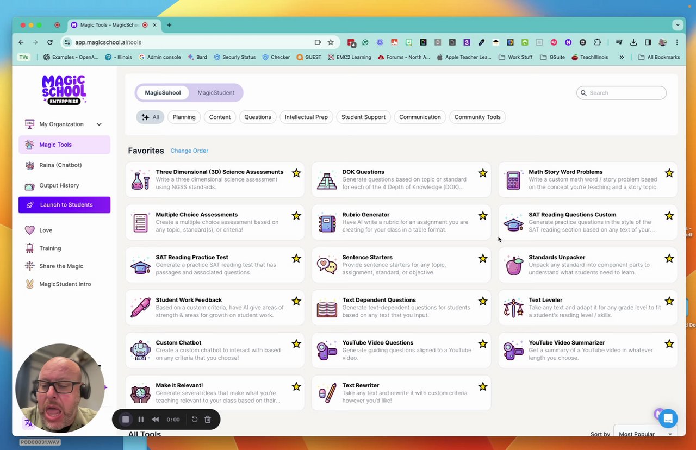Open Custom Chatbot robot icon

click(140, 351)
